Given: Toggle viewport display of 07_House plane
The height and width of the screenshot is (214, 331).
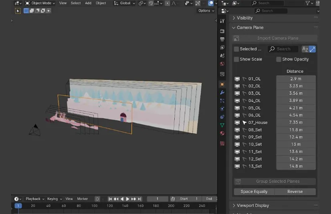Looking at the screenshot, I should (x=237, y=123).
